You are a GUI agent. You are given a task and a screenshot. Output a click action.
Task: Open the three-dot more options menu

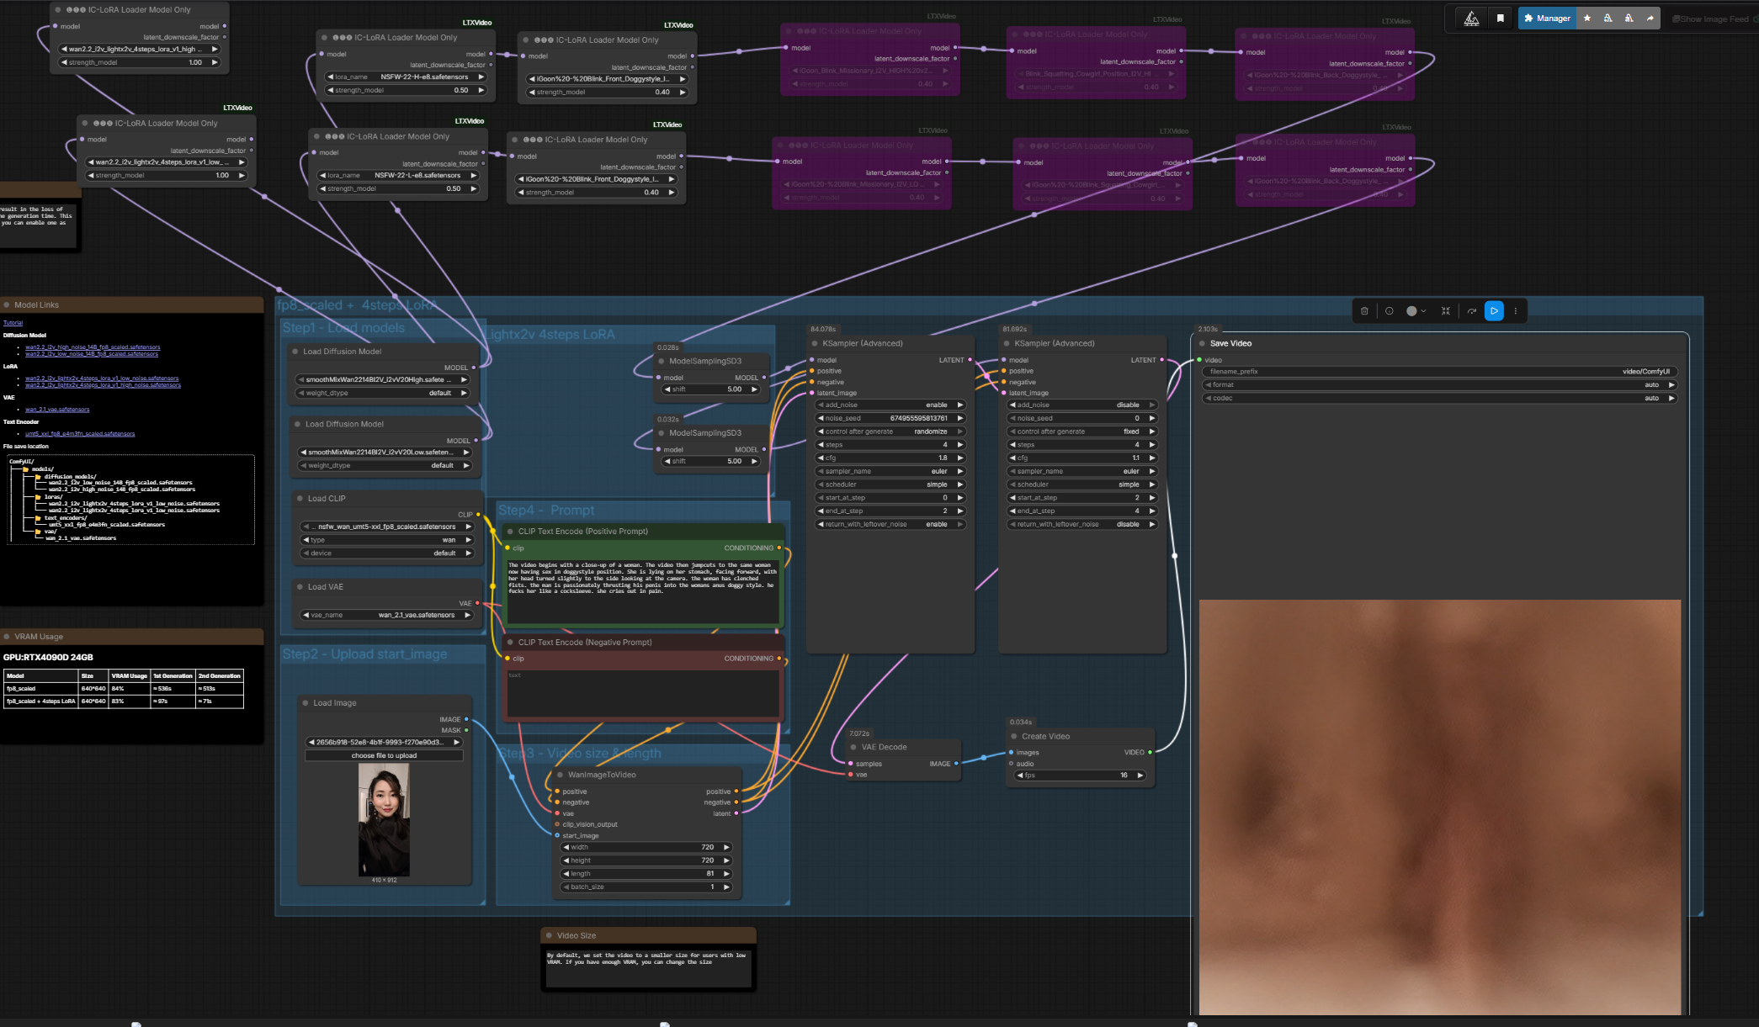tap(1516, 311)
